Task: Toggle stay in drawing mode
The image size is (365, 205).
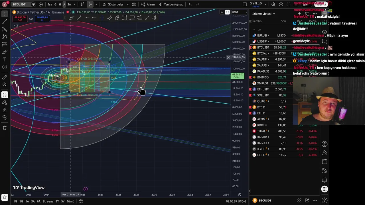Action: [x=5, y=102]
